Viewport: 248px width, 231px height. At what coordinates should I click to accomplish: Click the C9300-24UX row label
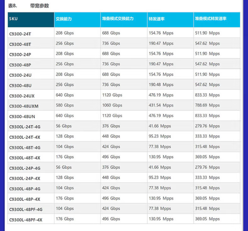(22, 96)
